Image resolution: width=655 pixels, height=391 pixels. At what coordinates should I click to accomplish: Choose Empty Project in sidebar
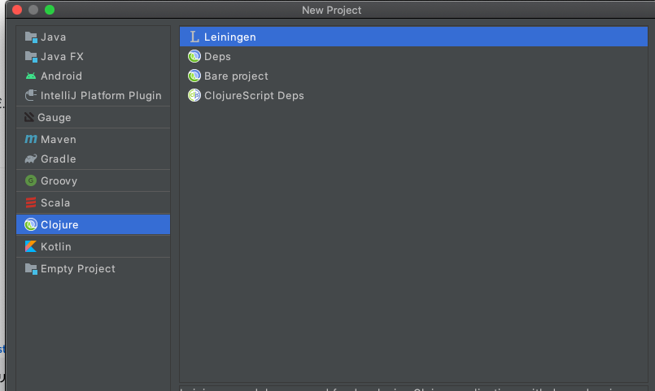click(x=77, y=268)
